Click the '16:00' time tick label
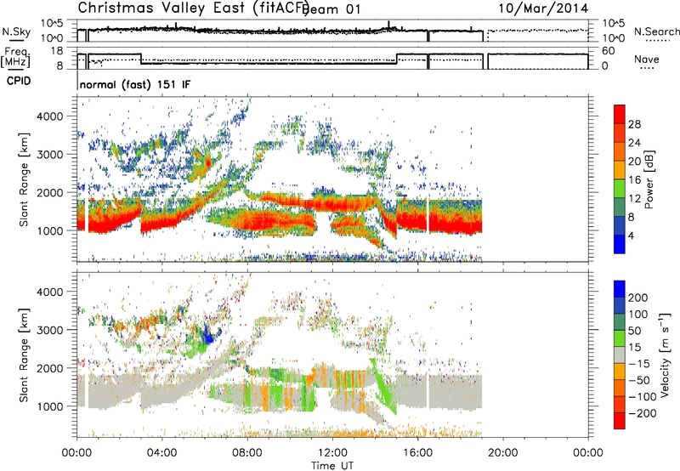The height and width of the screenshot is (471, 680). 417,453
